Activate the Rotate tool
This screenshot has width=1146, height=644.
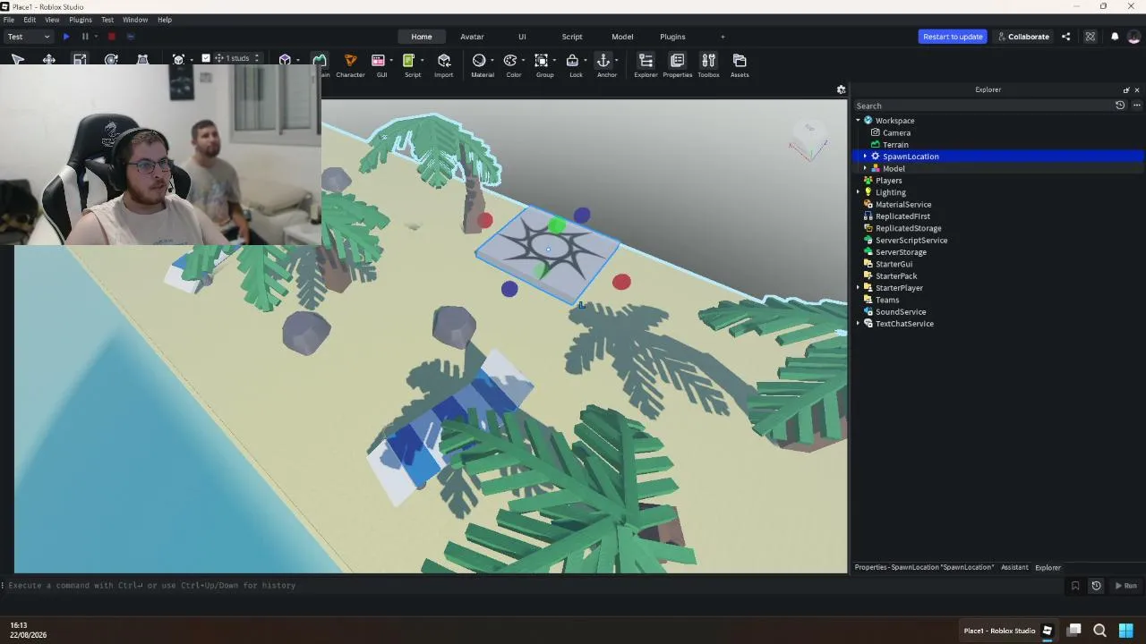[111, 59]
